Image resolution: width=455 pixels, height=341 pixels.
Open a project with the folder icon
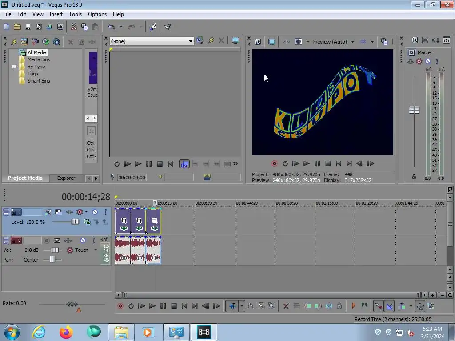click(17, 27)
